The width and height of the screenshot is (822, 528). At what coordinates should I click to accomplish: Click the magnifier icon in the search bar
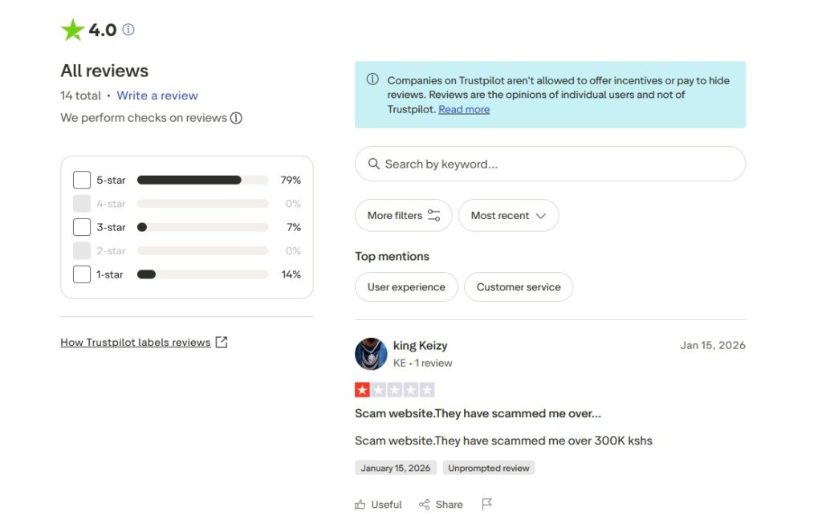tap(373, 164)
